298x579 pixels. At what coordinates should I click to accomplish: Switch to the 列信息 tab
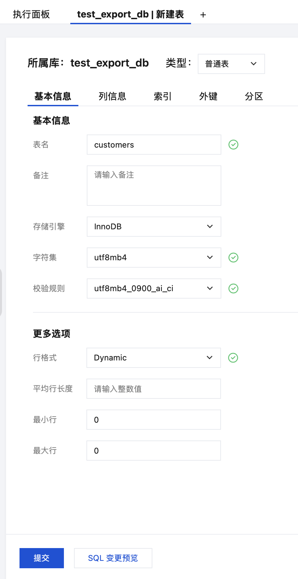(x=112, y=96)
